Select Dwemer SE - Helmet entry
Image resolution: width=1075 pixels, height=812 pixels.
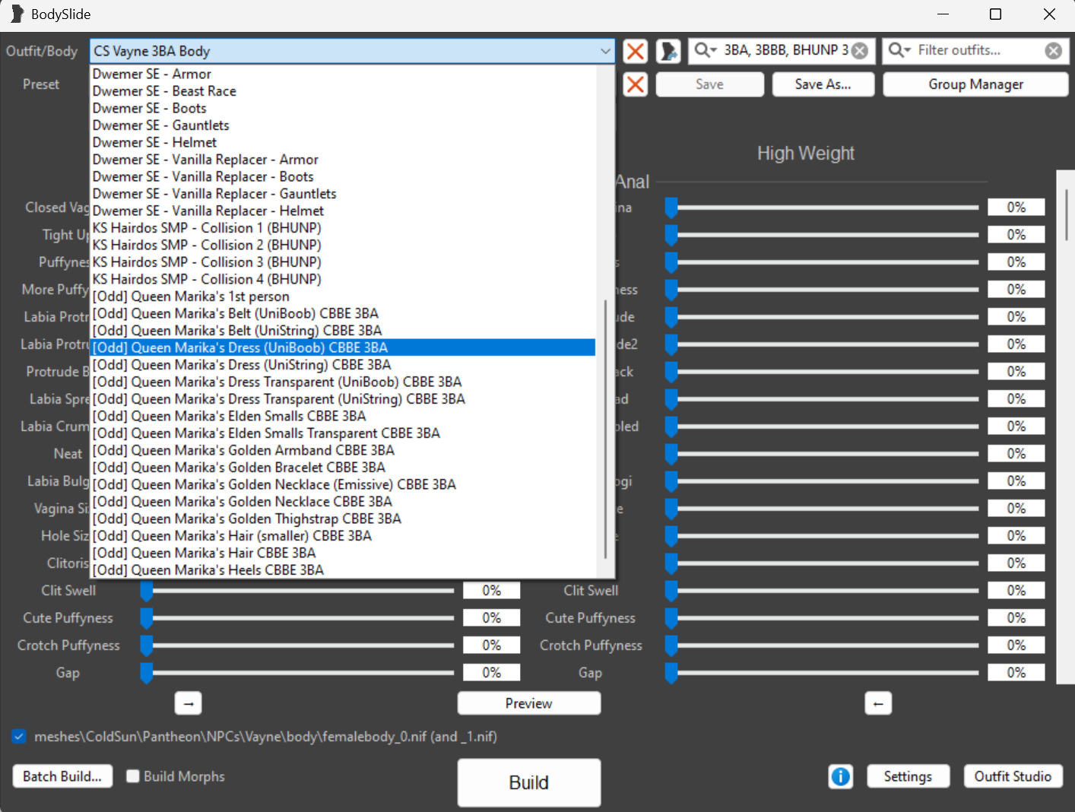point(342,142)
